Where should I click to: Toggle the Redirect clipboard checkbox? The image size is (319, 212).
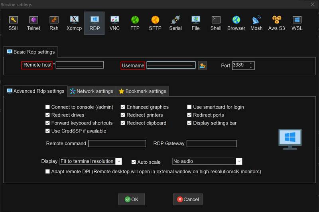(123, 123)
